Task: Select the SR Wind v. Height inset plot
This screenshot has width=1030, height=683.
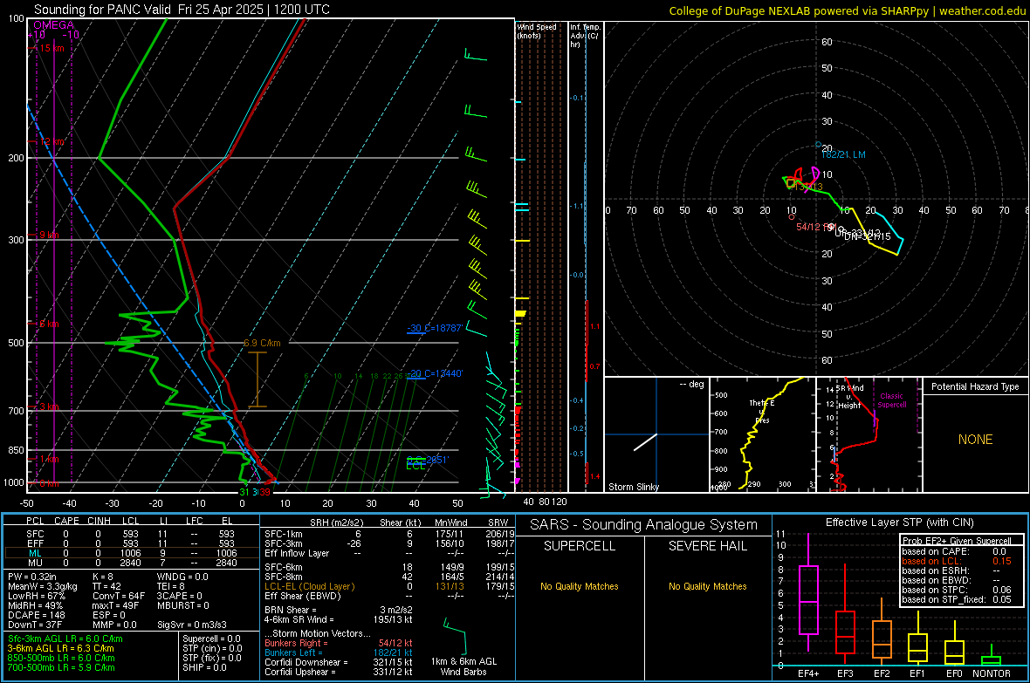Action: pyautogui.click(x=869, y=434)
